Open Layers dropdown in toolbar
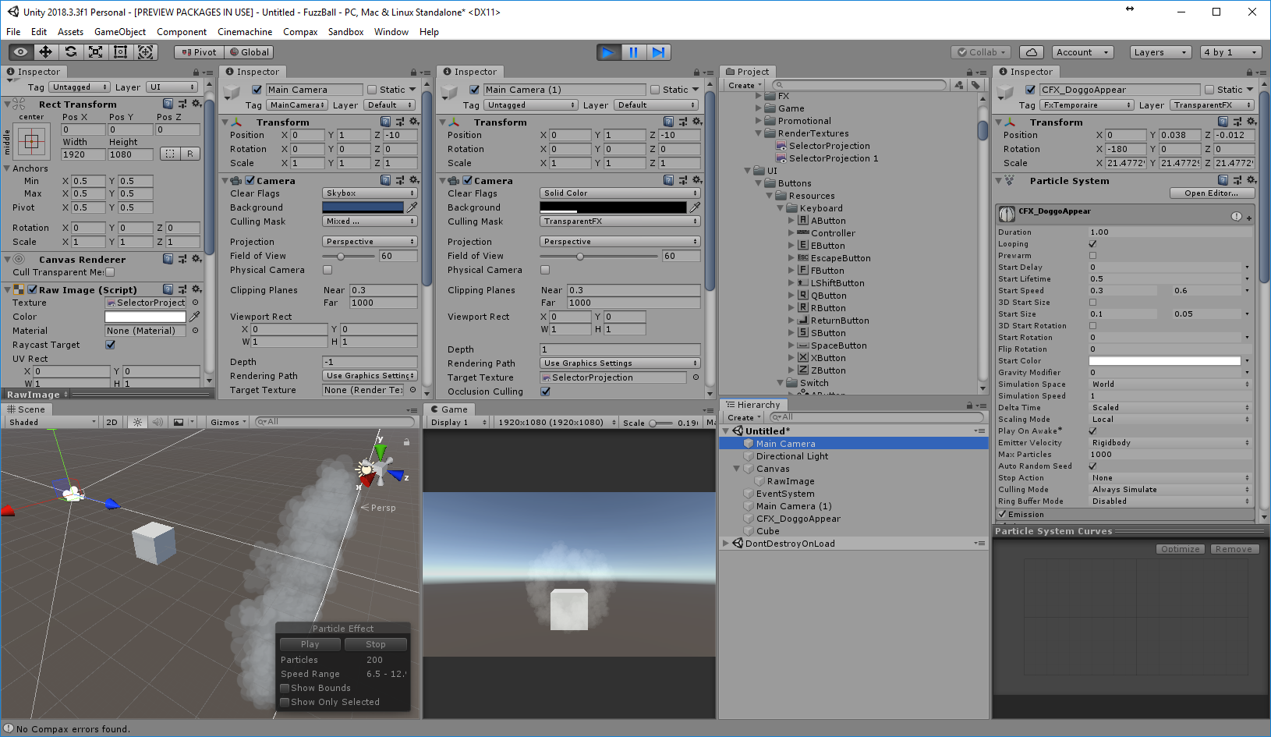 [x=1160, y=52]
